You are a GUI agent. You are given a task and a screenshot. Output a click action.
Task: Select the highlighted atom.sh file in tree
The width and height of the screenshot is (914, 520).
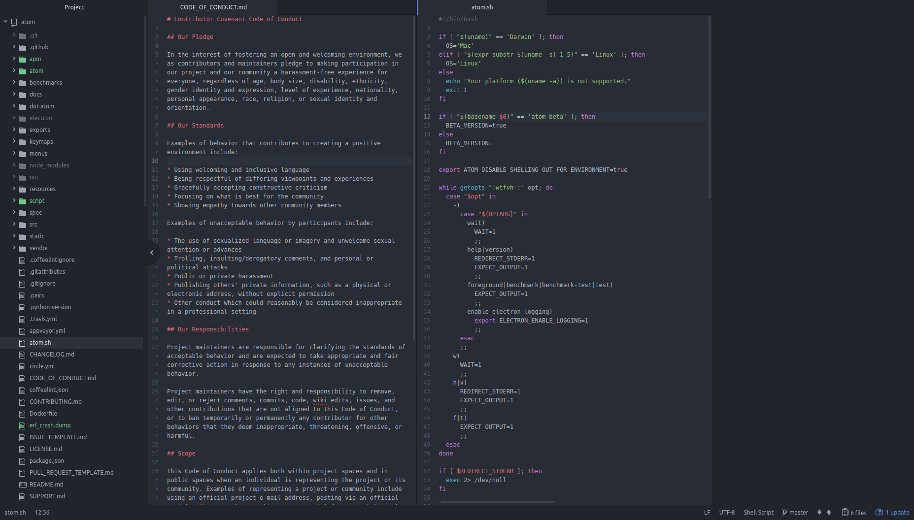[x=71, y=343]
